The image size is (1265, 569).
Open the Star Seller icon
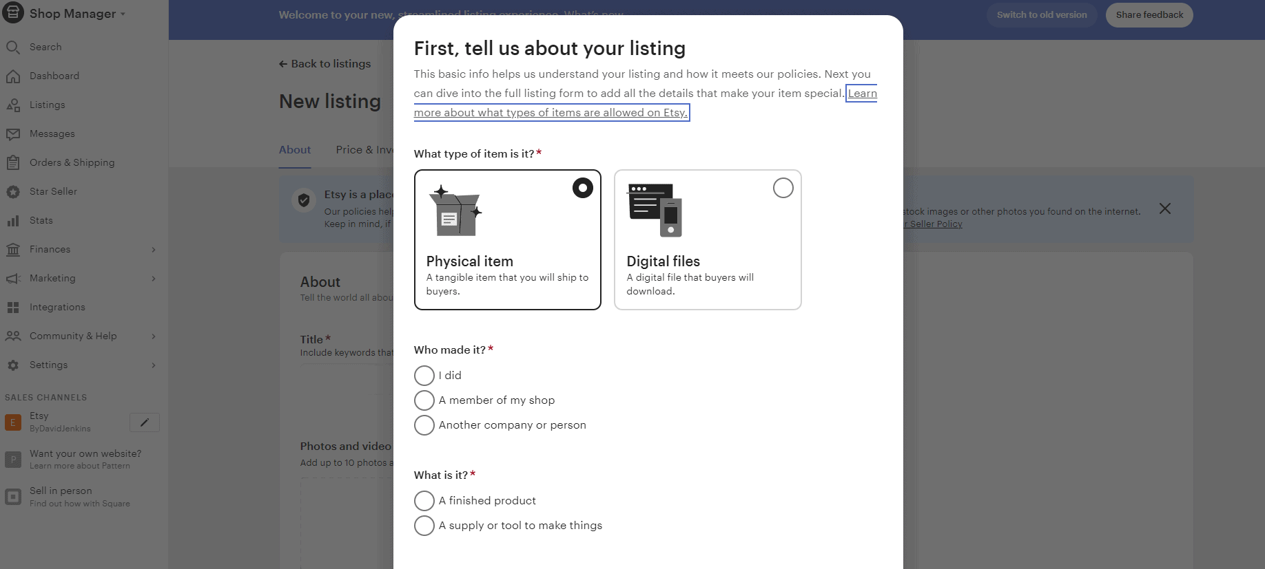pos(12,191)
